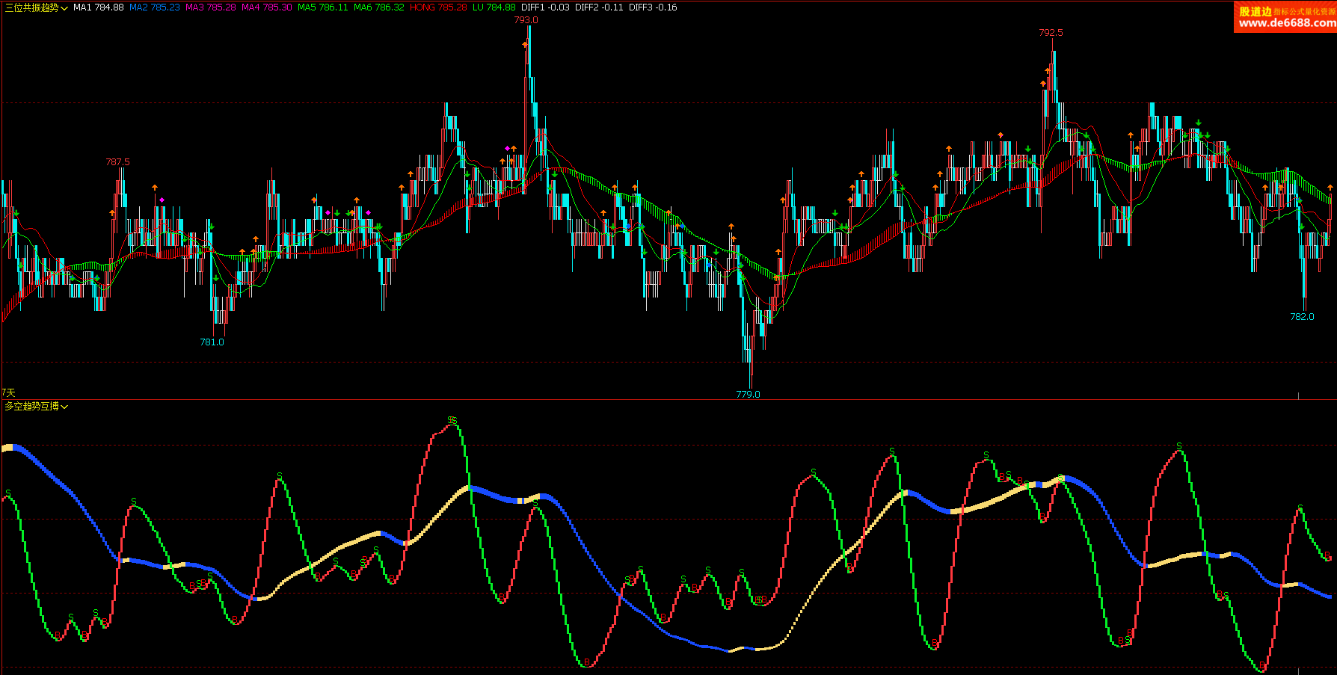Screen dimensions: 1337x675
Task: Click orange up arrow at the 793.0 spike
Action: 525,44
